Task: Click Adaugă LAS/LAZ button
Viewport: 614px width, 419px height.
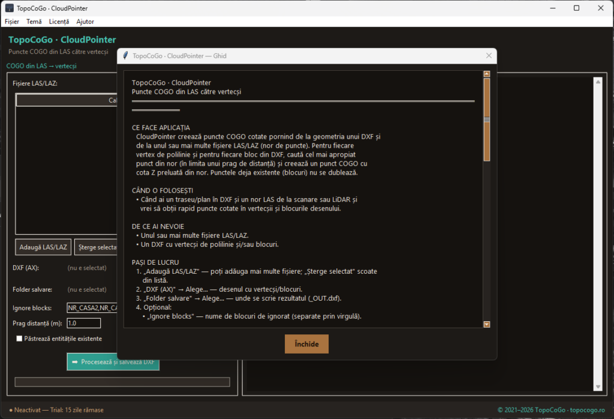Action: pyautogui.click(x=43, y=247)
